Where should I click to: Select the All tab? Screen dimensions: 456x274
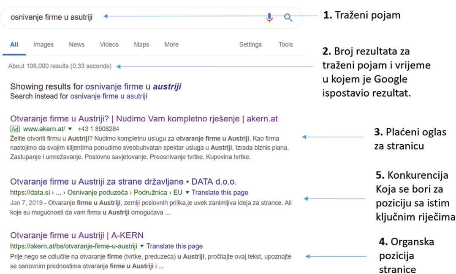coord(14,44)
